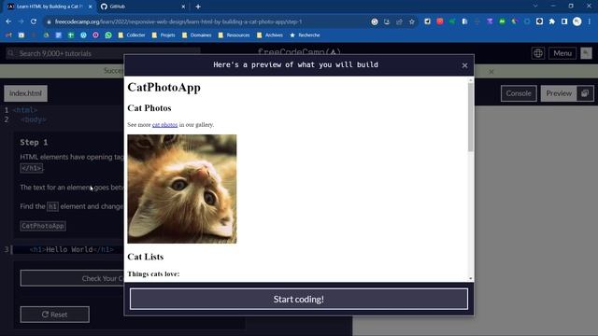Click the purple extension icon in toolbar
This screenshot has width=598, height=336.
[x=490, y=21]
